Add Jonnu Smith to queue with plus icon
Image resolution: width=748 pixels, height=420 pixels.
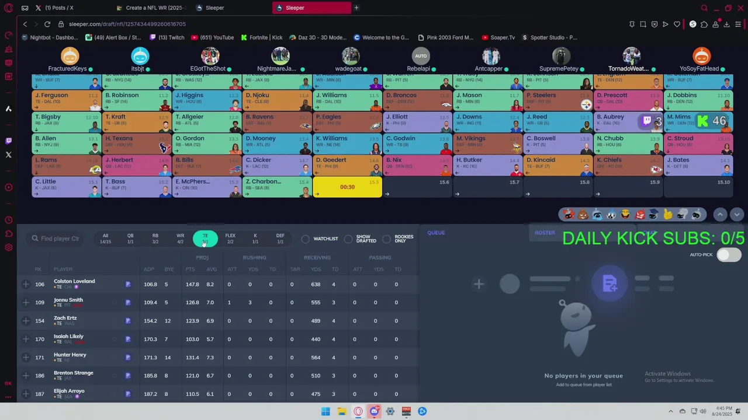[26, 302]
